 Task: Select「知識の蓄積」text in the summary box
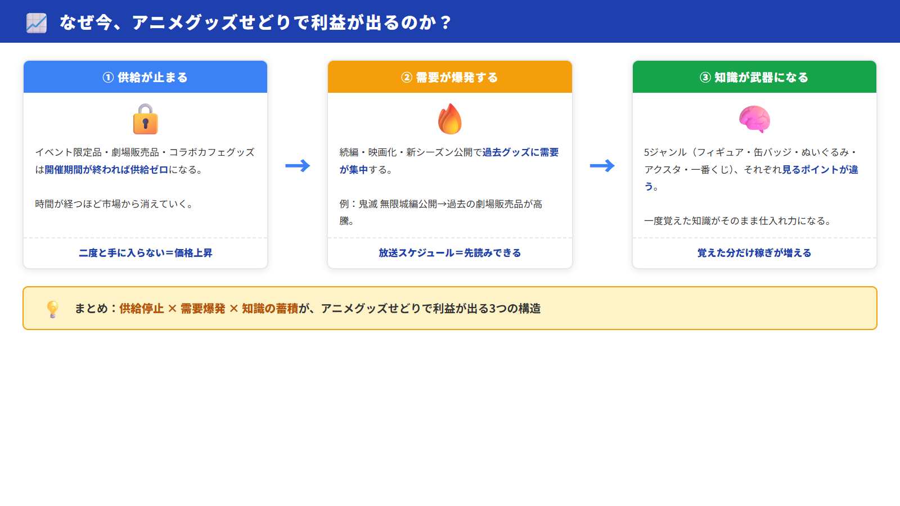click(x=269, y=308)
